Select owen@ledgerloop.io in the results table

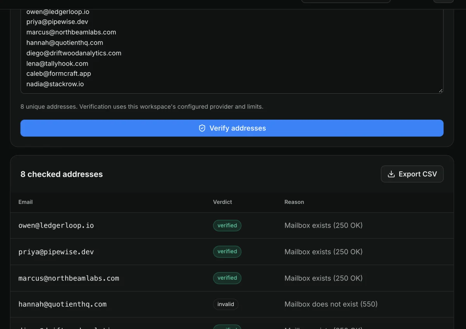coord(56,225)
